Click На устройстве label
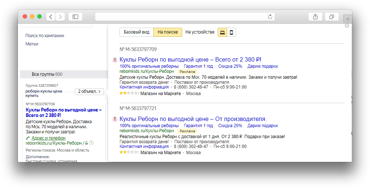 click(200, 32)
